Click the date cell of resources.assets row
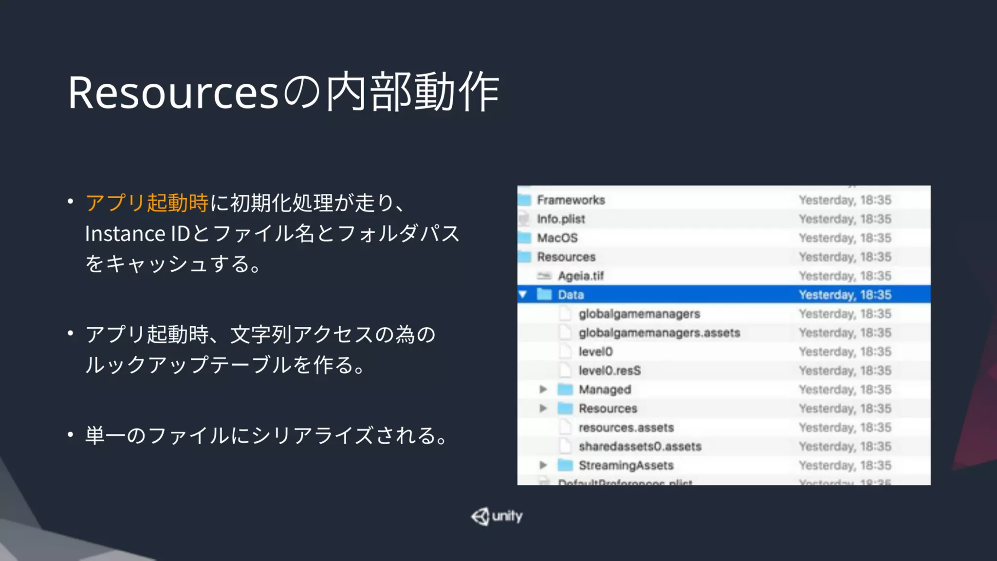Viewport: 997px width, 561px height. tap(845, 428)
